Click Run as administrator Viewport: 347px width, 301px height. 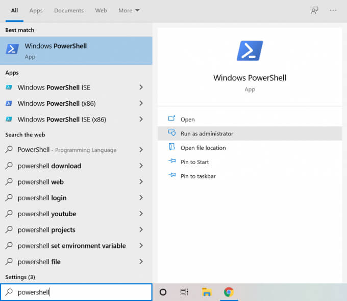250,134
